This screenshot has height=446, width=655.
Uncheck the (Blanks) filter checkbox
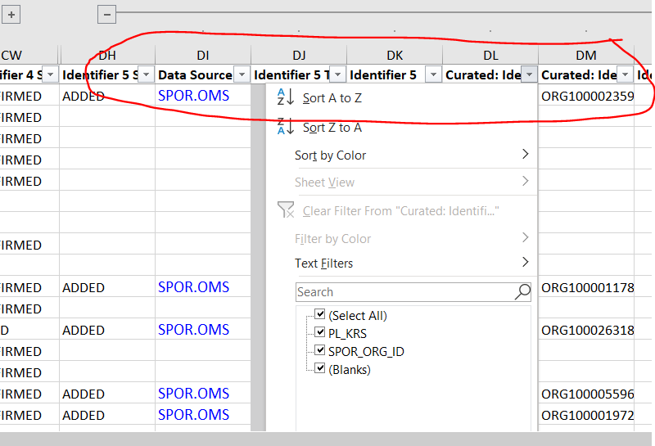(x=320, y=369)
